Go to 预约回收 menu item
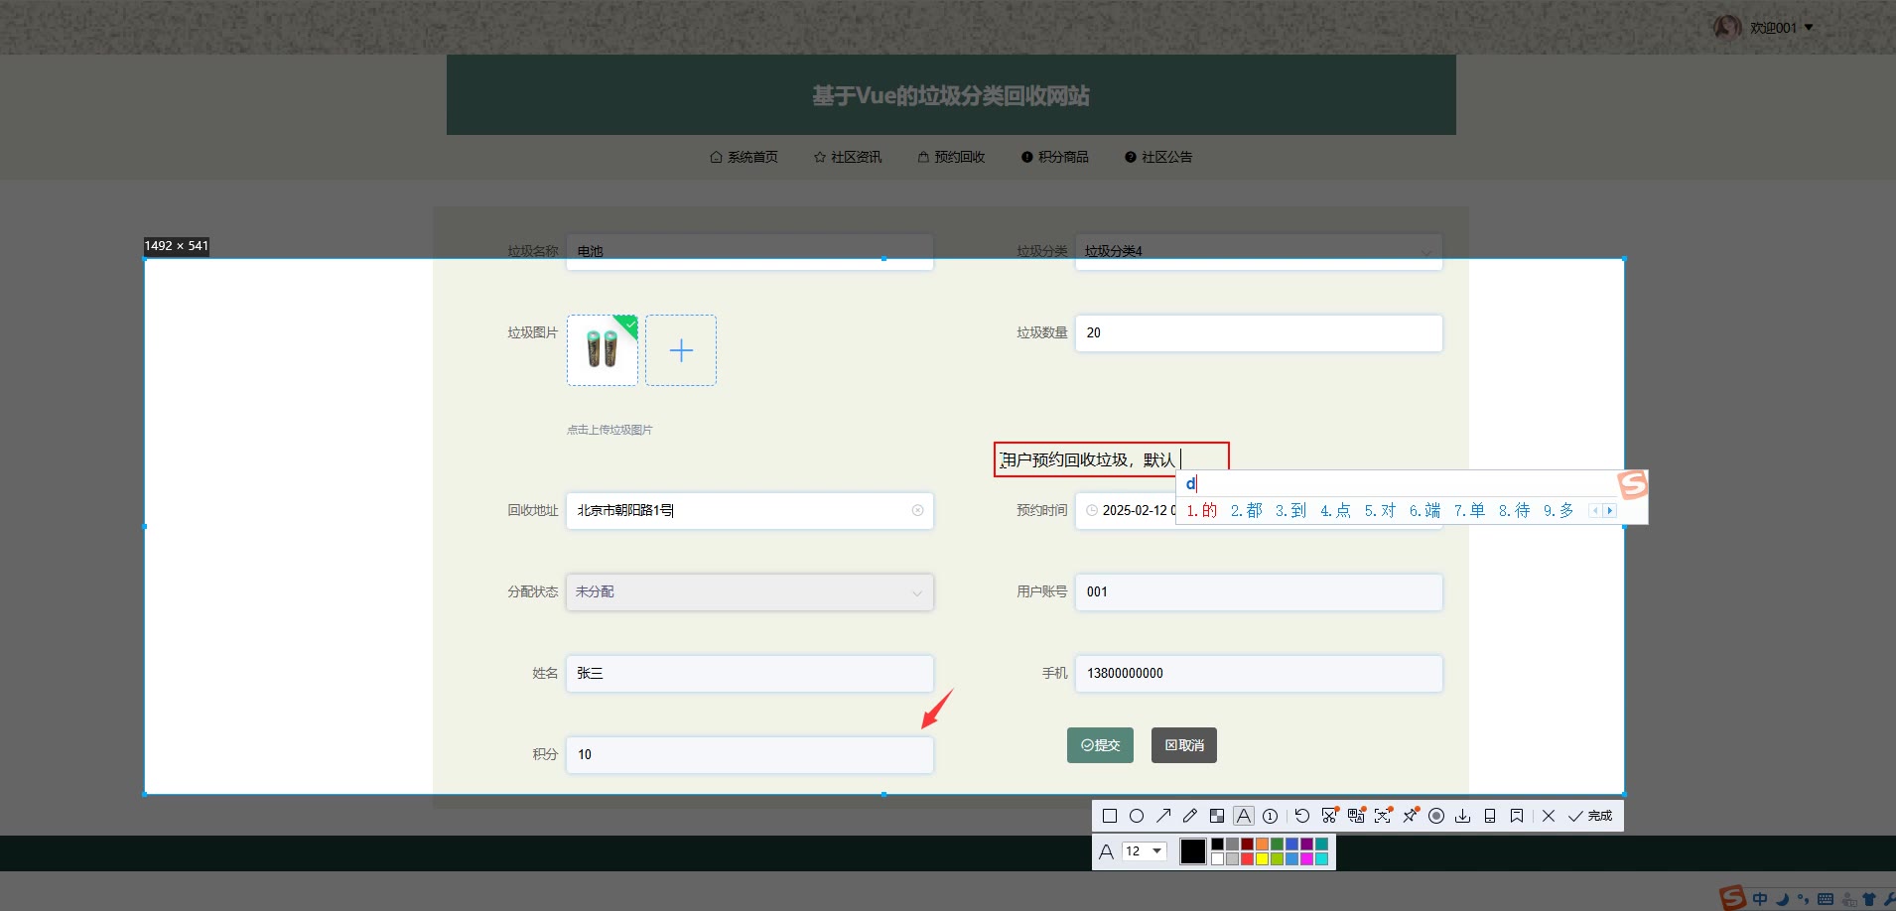This screenshot has width=1896, height=911. pyautogui.click(x=951, y=157)
